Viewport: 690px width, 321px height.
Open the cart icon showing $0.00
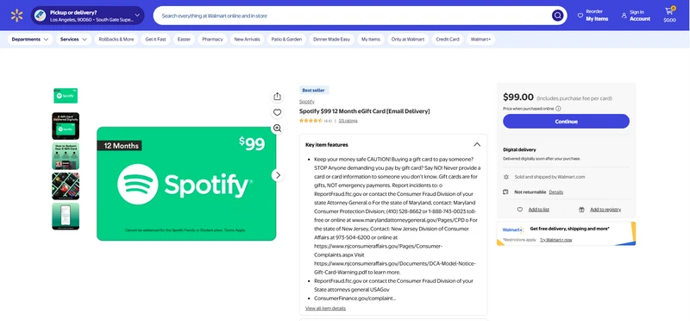(669, 15)
